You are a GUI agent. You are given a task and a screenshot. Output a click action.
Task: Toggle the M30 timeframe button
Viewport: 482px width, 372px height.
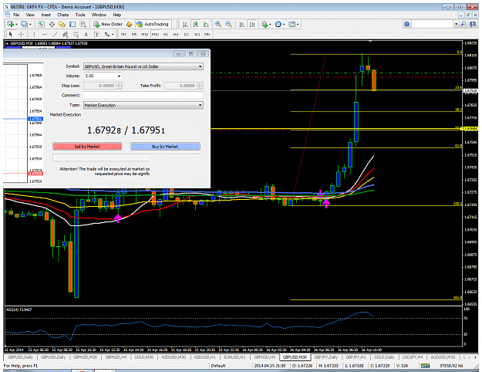pos(155,35)
